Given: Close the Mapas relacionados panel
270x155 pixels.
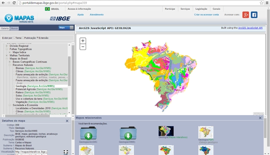Looking at the screenshot, I should point(260,118).
